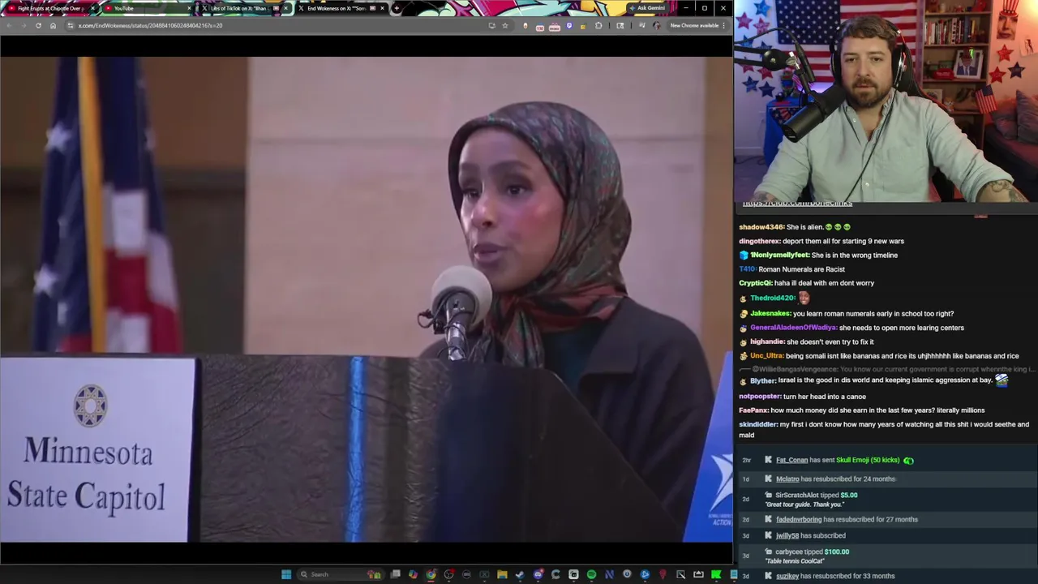Open fadednvrboring's profile link
Screen dimensions: 1038x584
coord(799,520)
